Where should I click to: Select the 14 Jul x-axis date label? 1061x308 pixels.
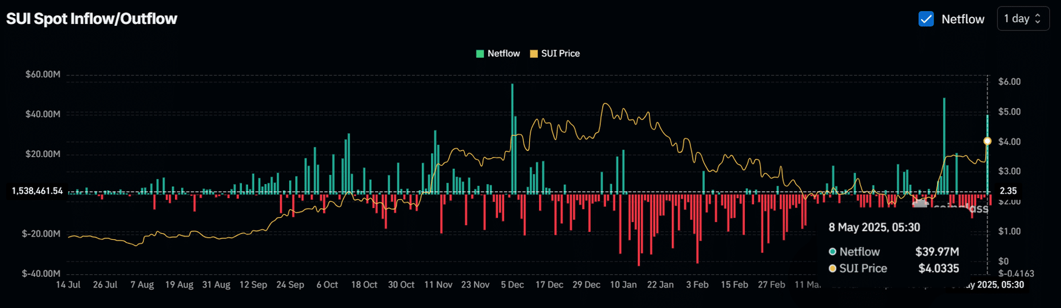[68, 285]
